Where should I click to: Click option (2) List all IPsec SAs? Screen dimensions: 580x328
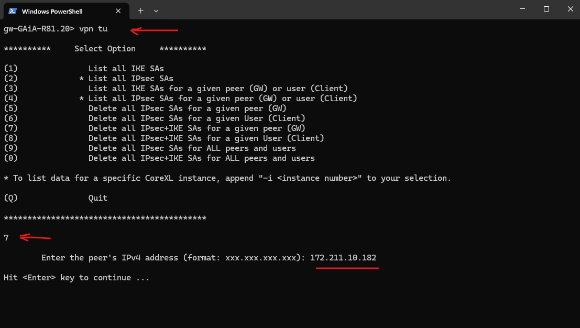89,79
